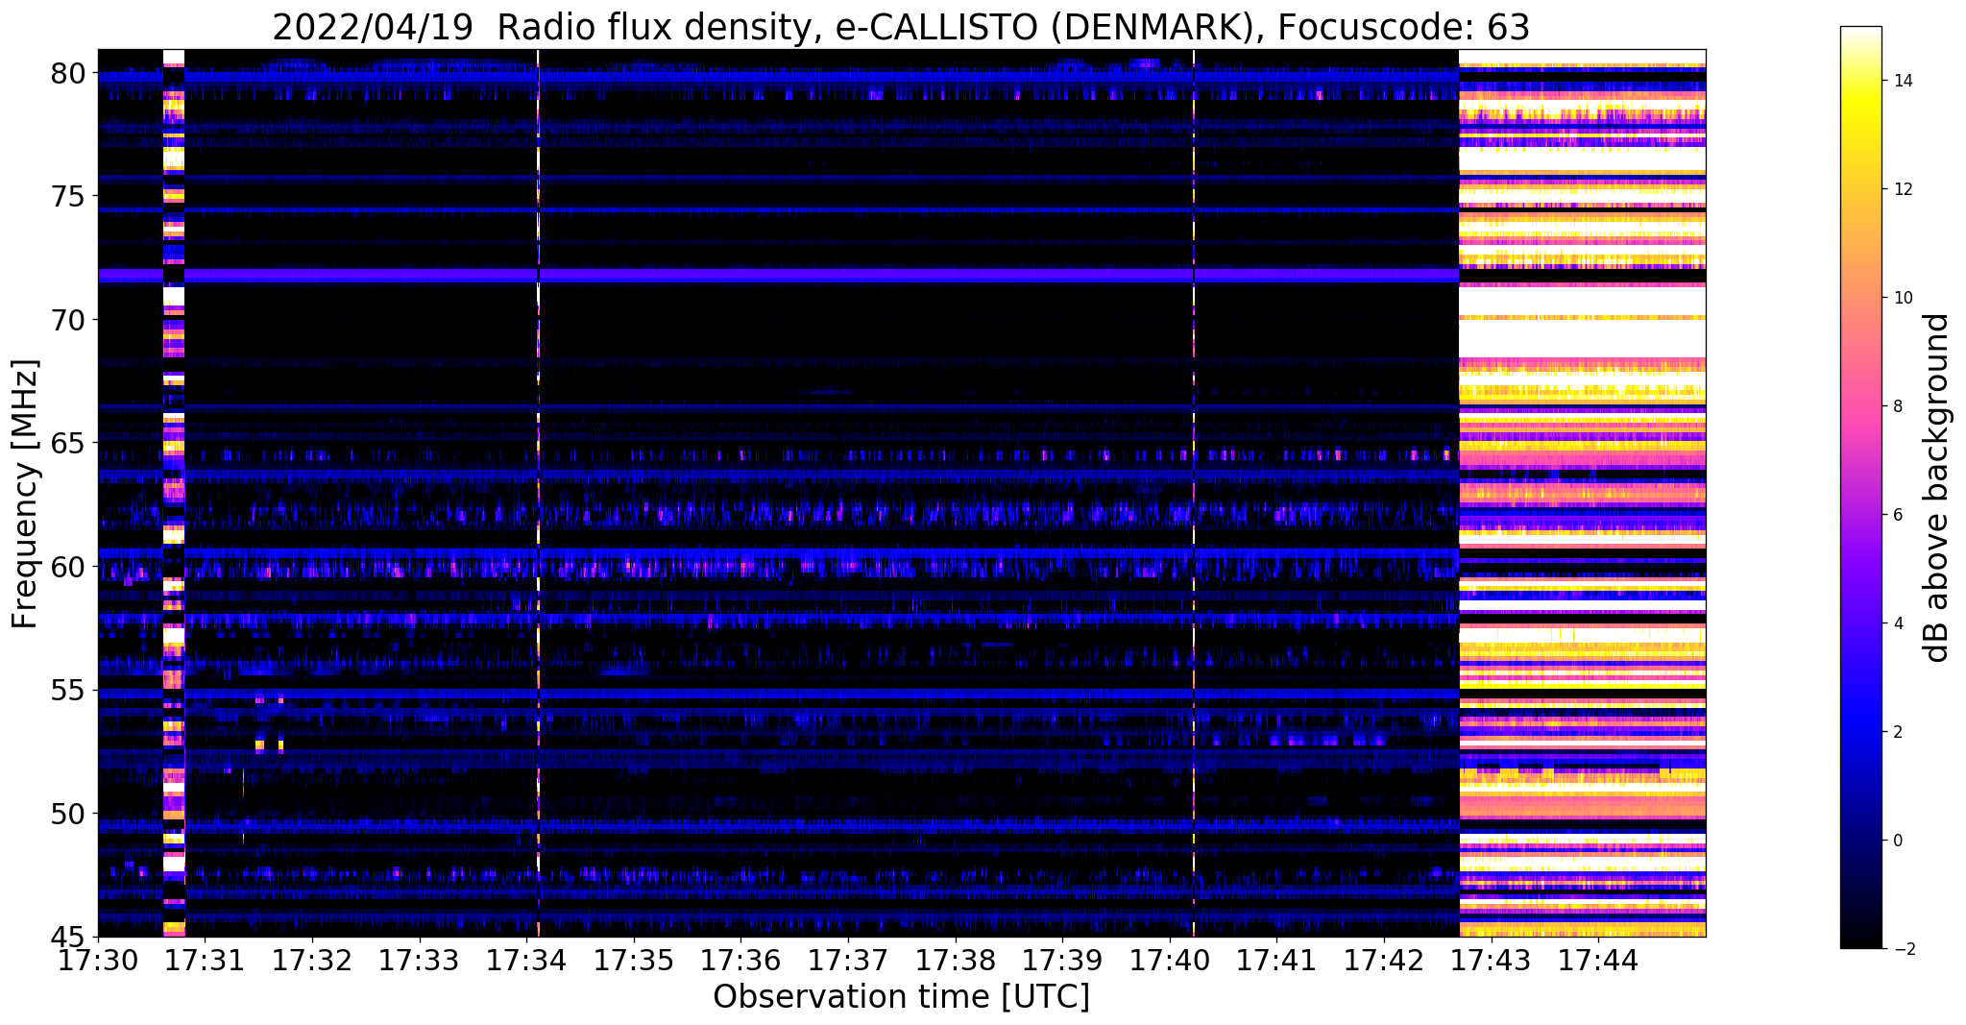Select the 17:36 time tick label
This screenshot has height=1025, width=1966.
click(740, 960)
